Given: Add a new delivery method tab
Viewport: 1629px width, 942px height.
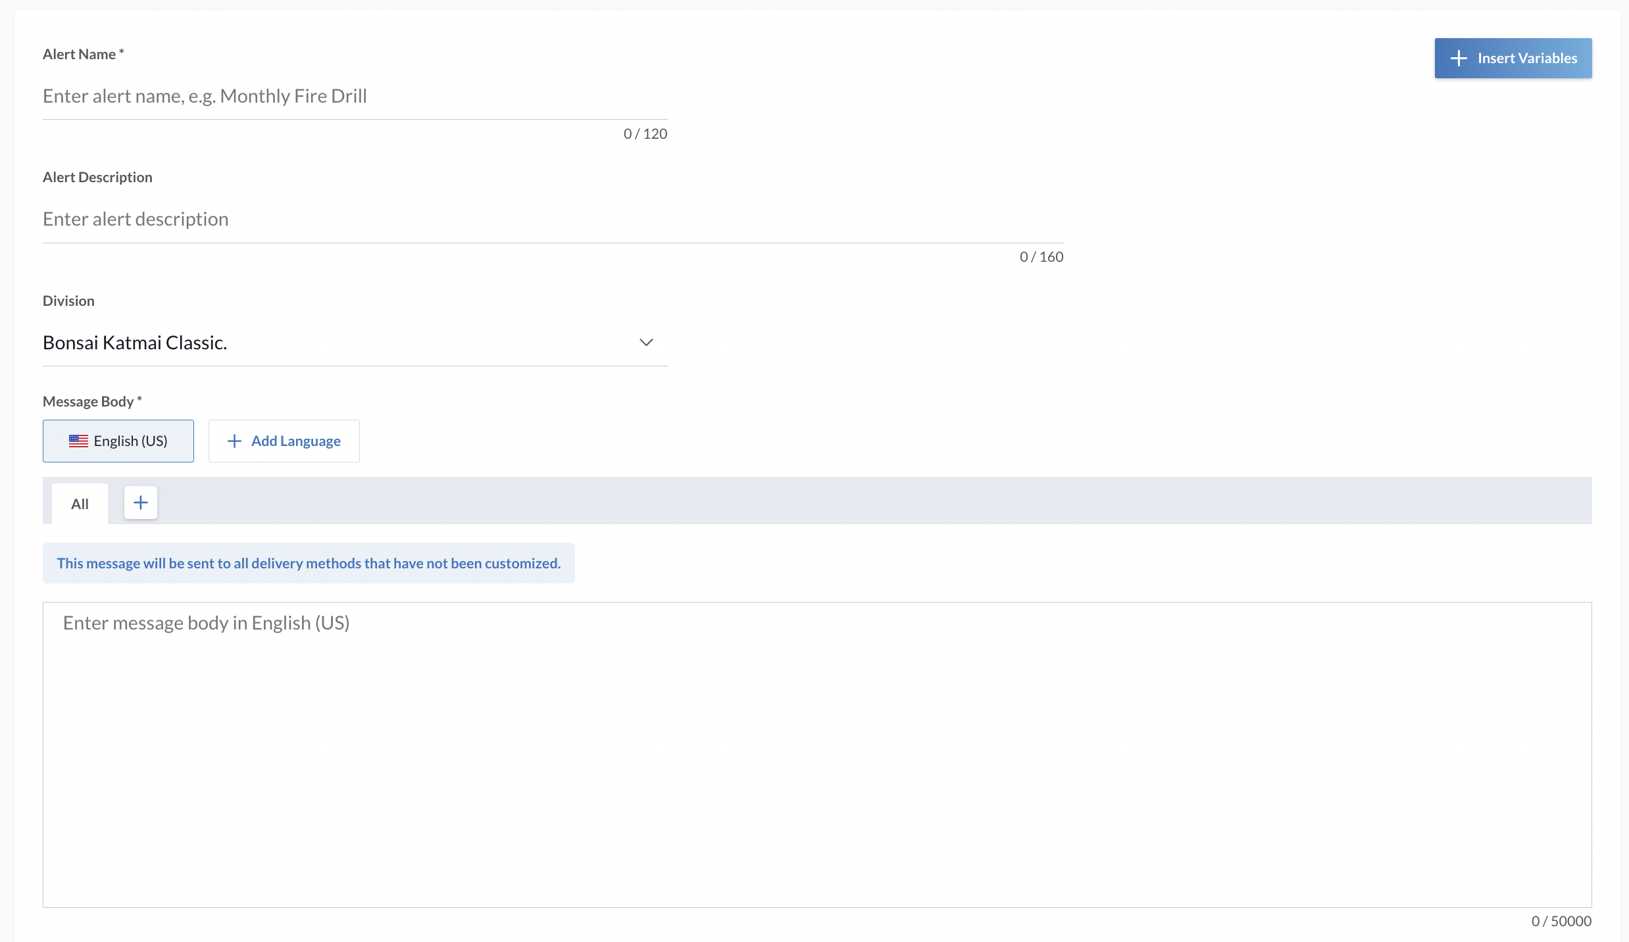Looking at the screenshot, I should point(141,503).
